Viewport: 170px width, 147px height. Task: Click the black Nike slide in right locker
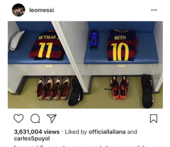click(148, 91)
